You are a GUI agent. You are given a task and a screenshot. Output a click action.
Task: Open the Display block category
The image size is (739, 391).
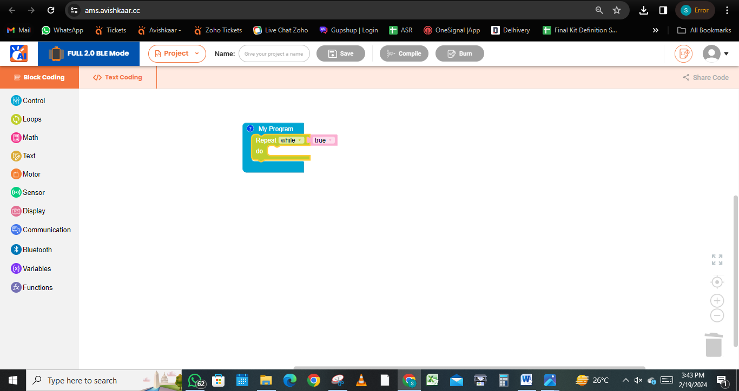click(x=28, y=211)
